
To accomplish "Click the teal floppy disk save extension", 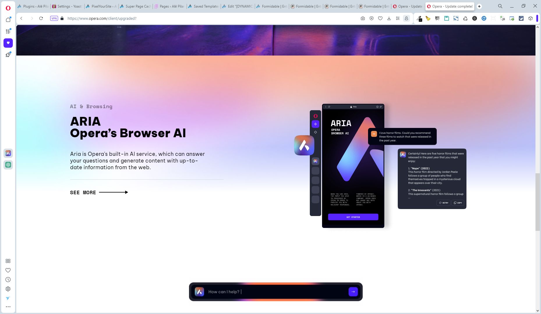I will [x=447, y=18].
